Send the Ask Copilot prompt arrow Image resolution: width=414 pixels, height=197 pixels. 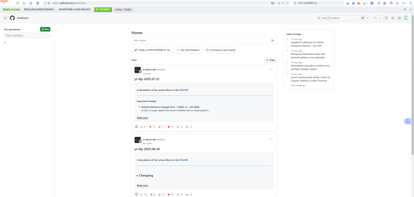[x=273, y=40]
